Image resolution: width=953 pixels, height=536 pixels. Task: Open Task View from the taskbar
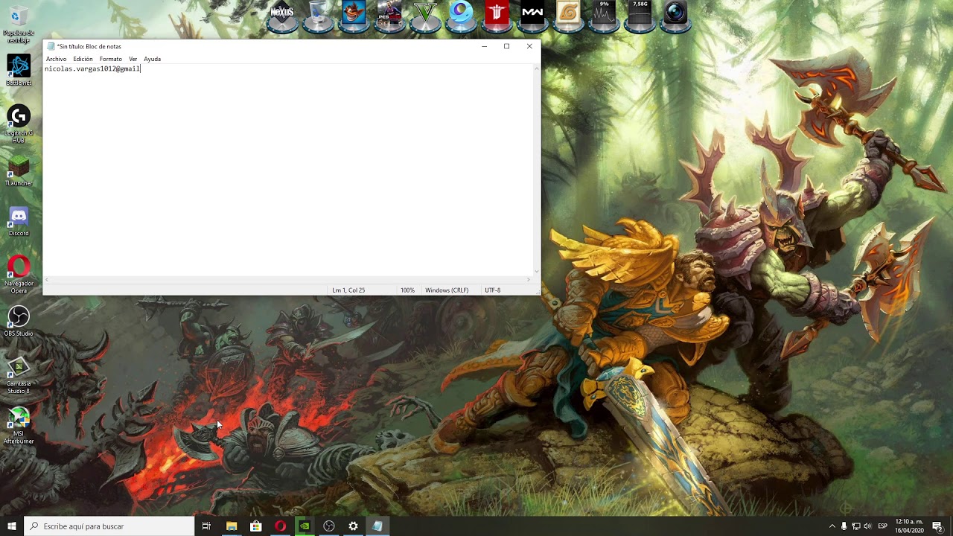pyautogui.click(x=206, y=526)
